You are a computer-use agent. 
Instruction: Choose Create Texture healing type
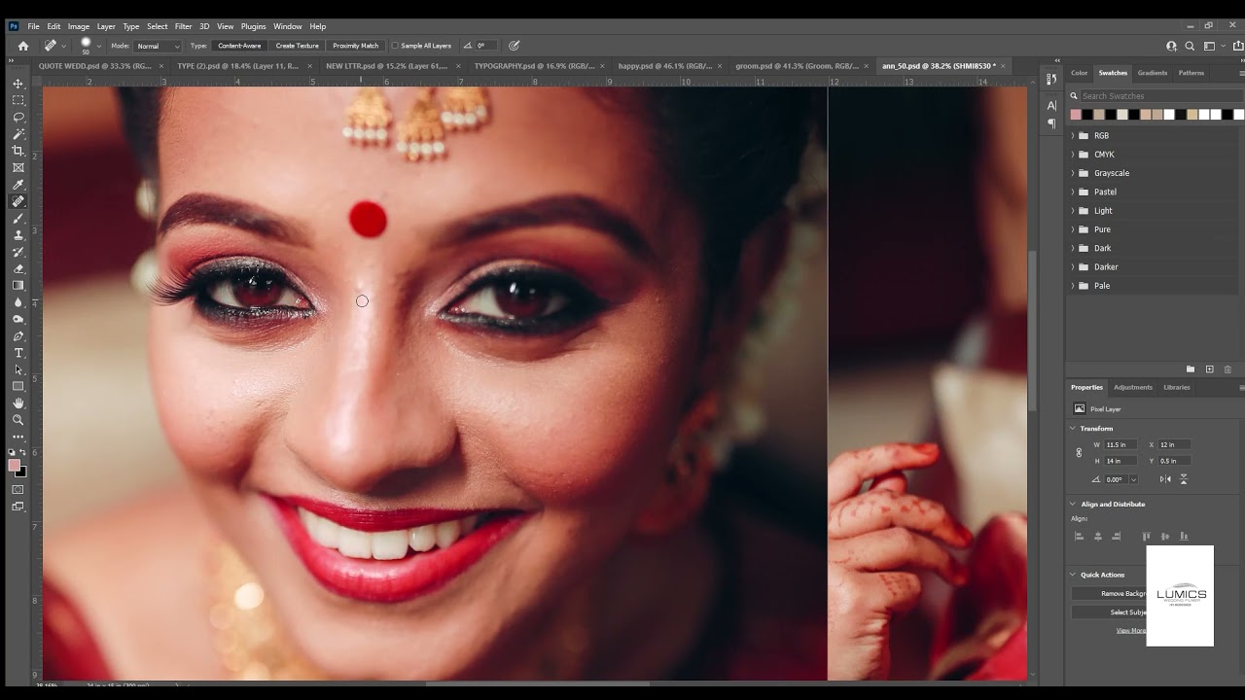point(297,46)
